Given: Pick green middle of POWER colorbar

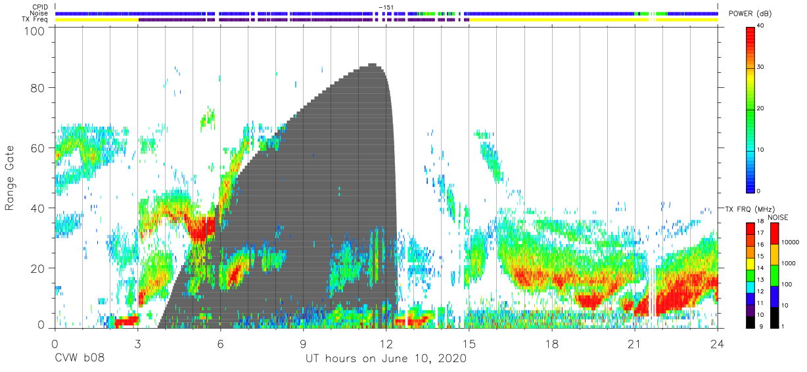Looking at the screenshot, I should 750,109.
